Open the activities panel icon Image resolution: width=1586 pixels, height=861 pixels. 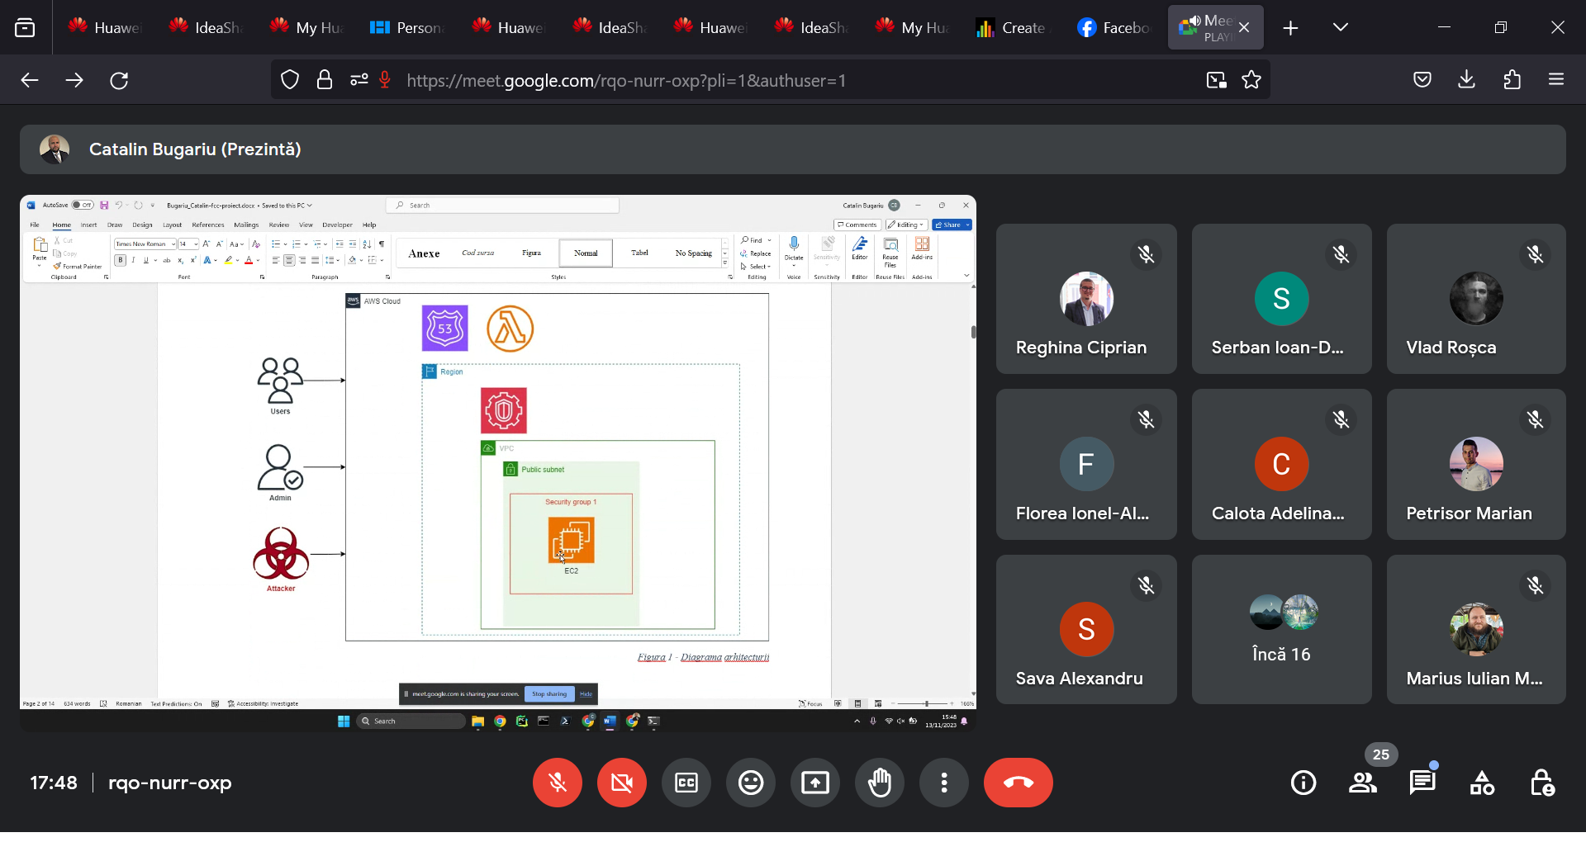click(x=1482, y=783)
